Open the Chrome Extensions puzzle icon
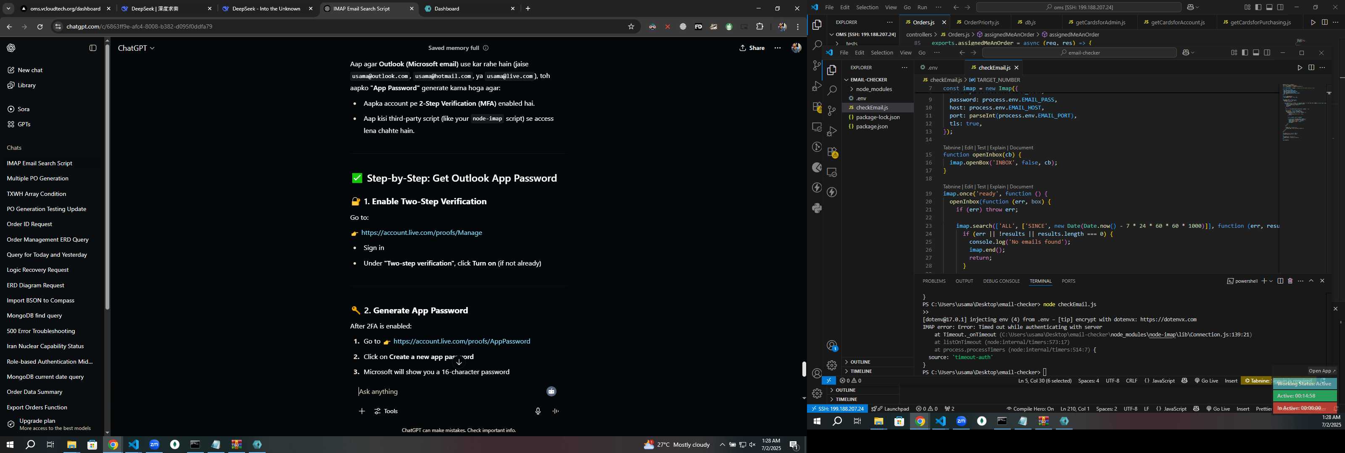The width and height of the screenshot is (1345, 453). point(760,26)
